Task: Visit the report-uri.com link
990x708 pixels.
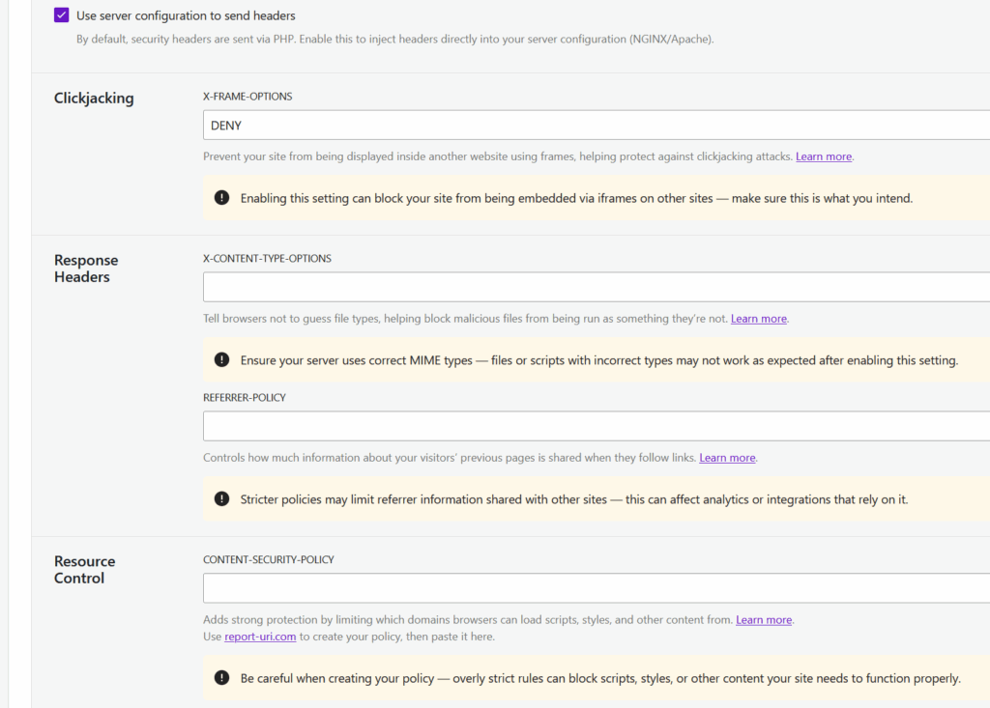Action: (260, 637)
